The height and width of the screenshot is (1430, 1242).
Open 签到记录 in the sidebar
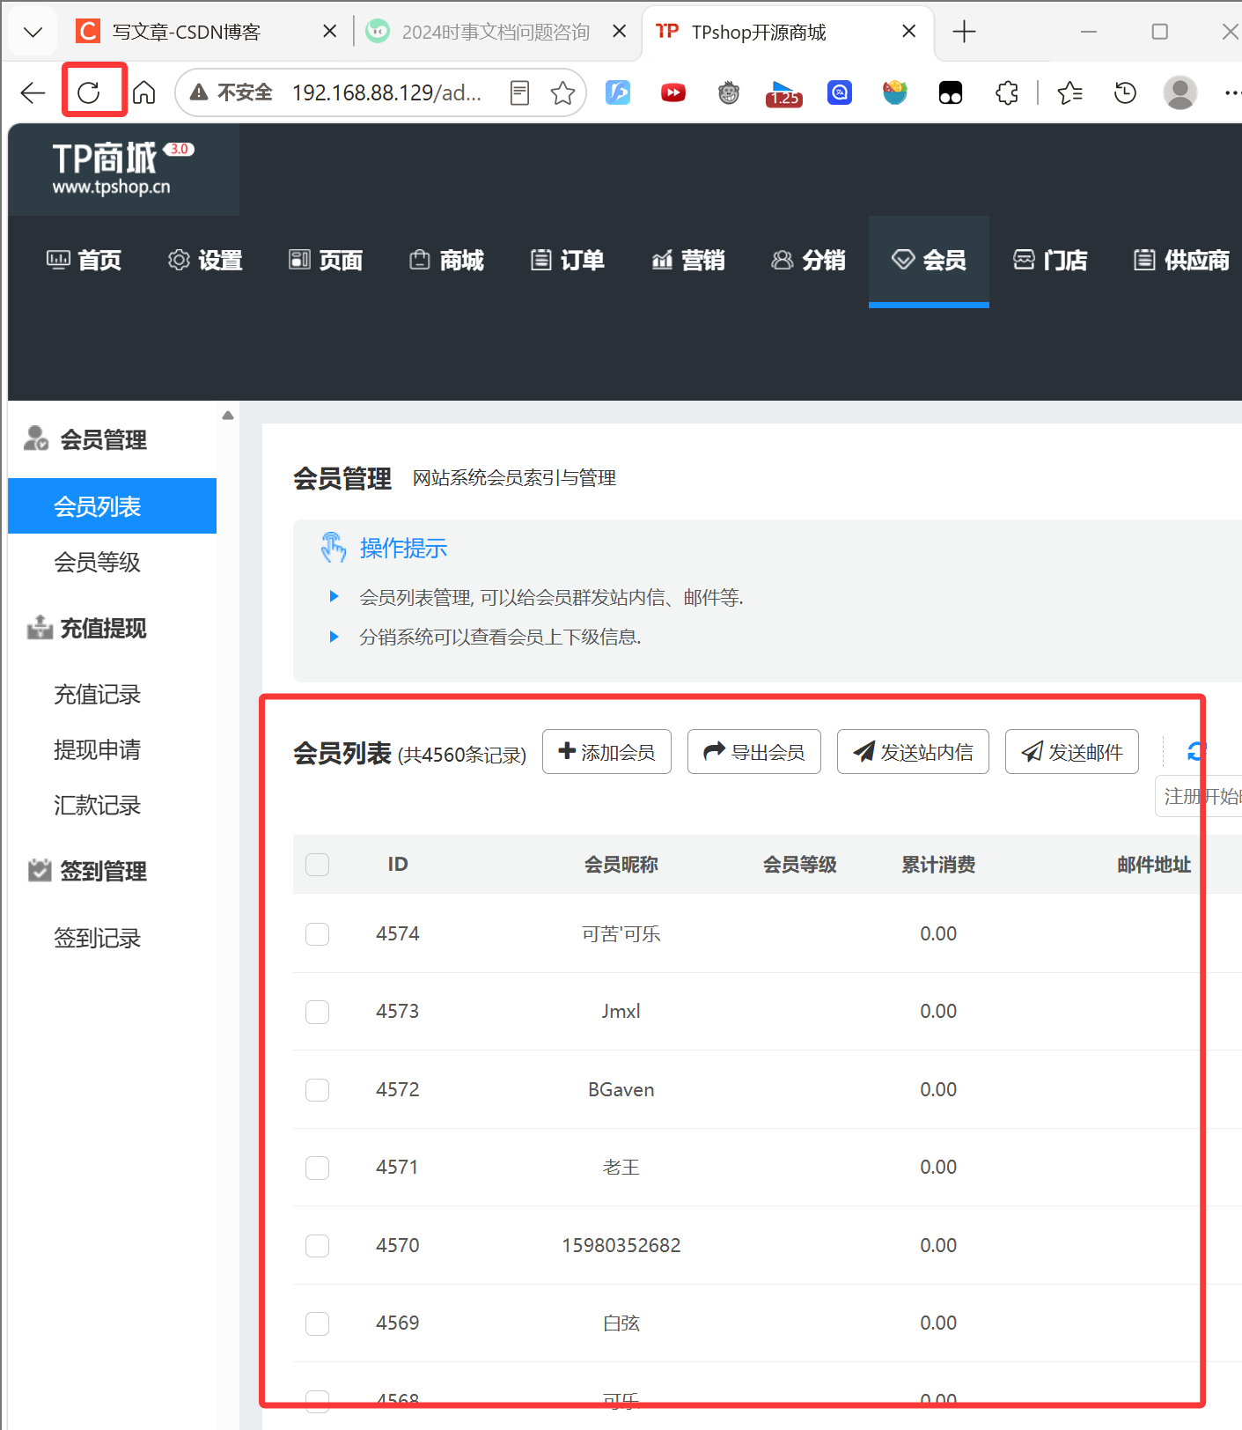point(97,939)
